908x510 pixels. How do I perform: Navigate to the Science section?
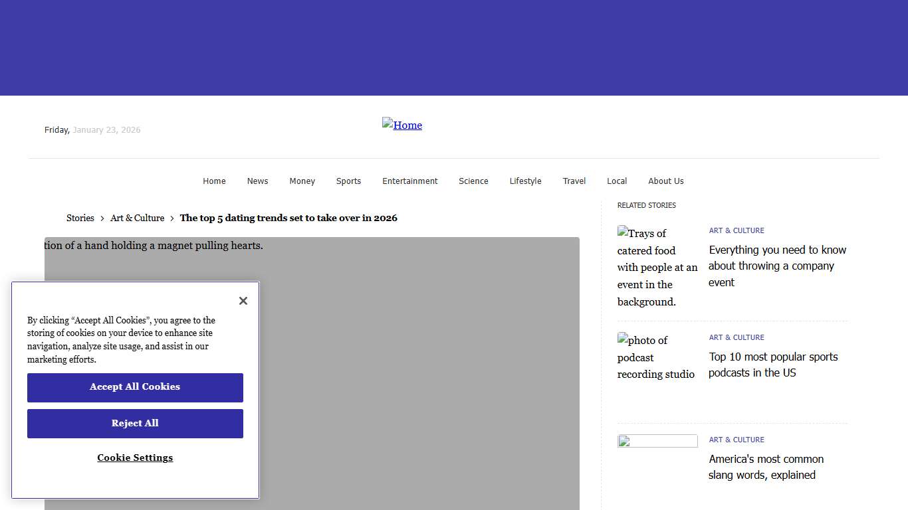click(473, 181)
